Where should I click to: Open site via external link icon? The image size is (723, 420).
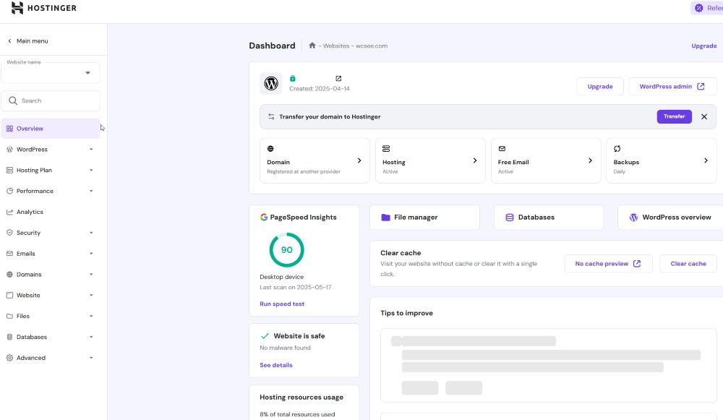point(338,78)
